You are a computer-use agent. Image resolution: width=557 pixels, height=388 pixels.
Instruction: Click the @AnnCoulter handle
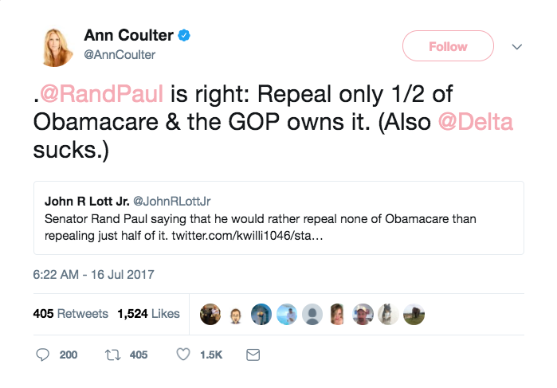click(120, 55)
